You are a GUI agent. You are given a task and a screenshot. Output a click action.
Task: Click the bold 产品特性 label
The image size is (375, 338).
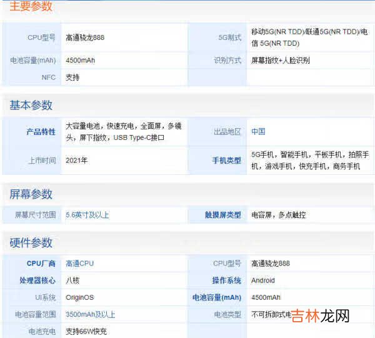click(41, 132)
